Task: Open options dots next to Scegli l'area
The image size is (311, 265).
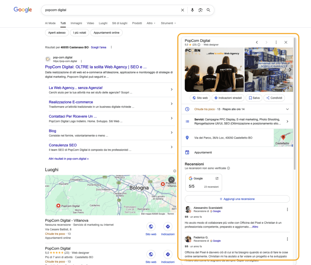Action: tap(111, 47)
